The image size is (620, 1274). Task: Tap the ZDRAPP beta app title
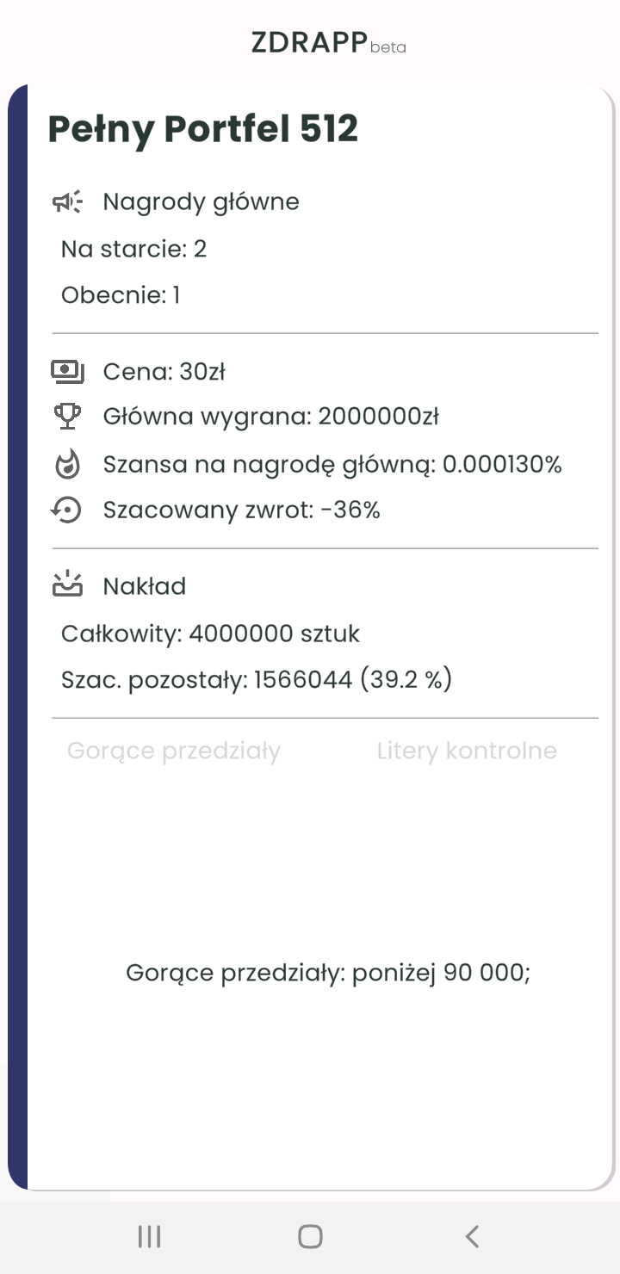click(x=327, y=42)
